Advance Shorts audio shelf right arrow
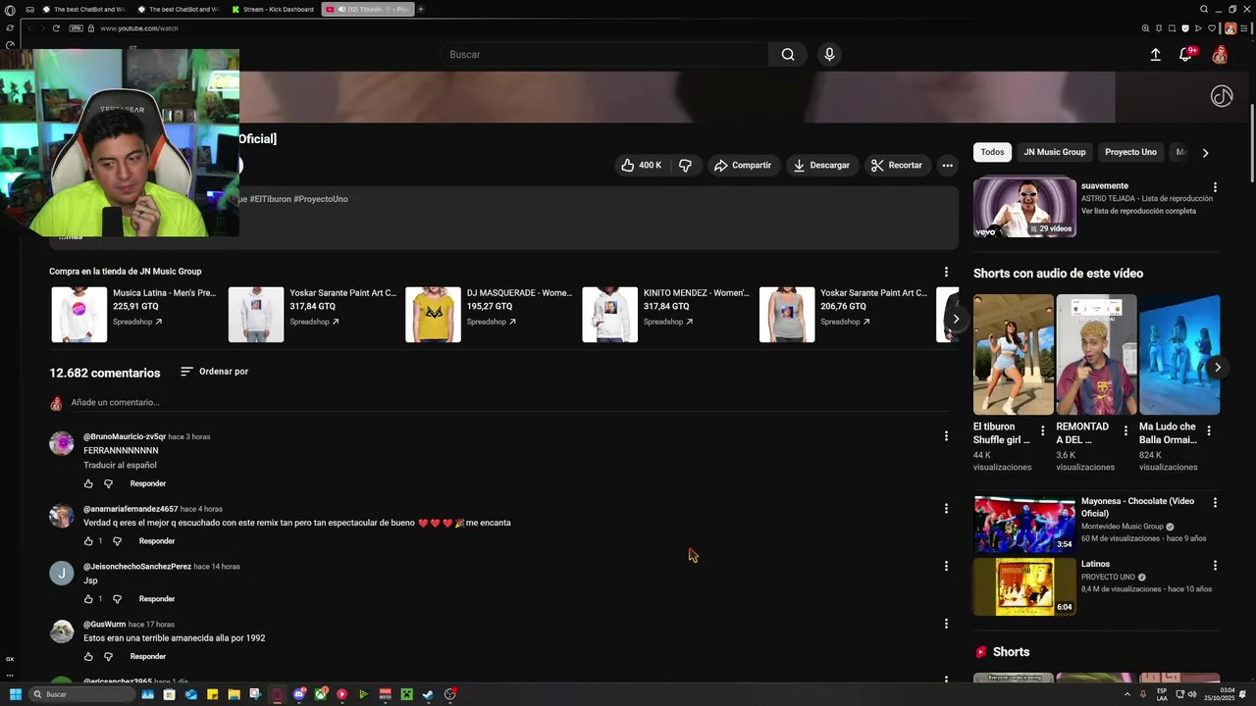This screenshot has width=1256, height=706. click(1218, 368)
